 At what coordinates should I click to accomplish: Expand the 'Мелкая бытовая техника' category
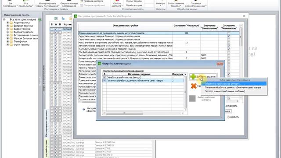[7, 38]
